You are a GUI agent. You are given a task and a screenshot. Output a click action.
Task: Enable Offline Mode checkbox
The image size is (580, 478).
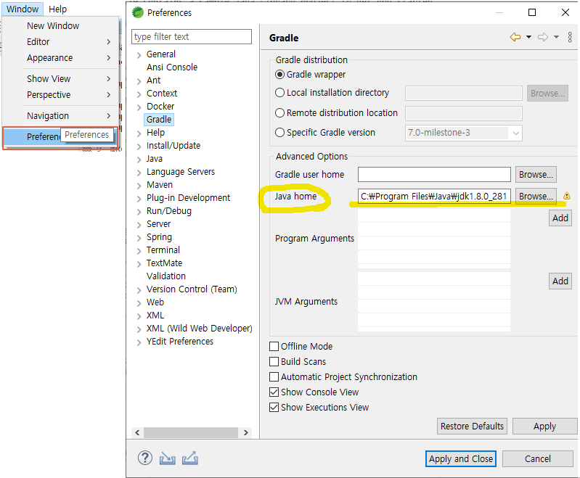274,347
